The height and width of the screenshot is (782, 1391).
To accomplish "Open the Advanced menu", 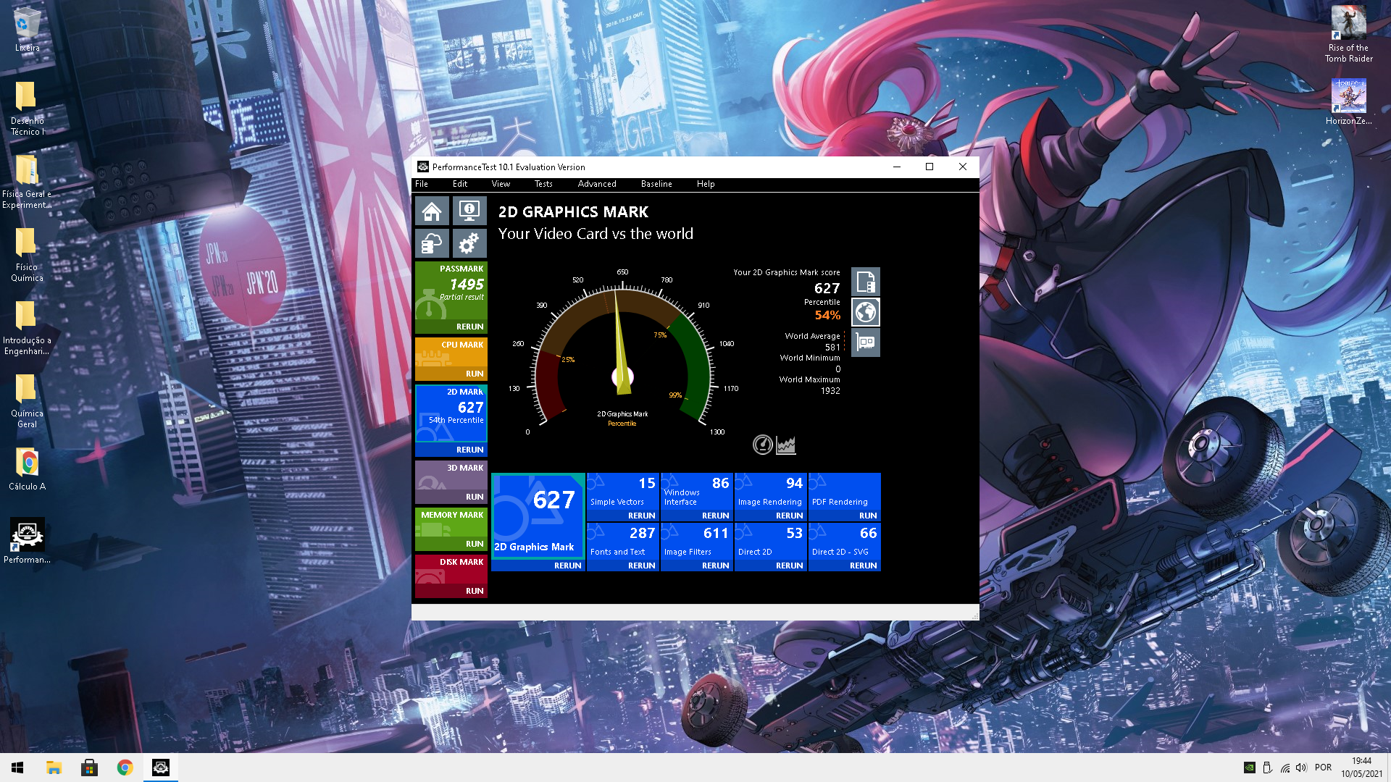I will click(597, 184).
